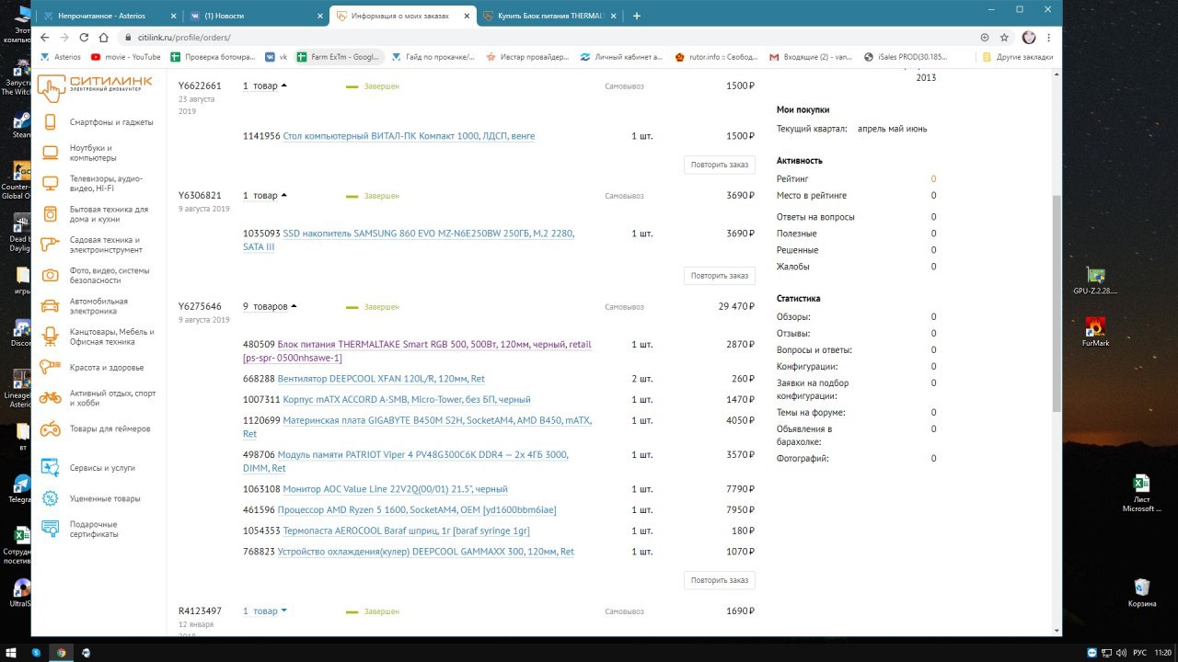Open Фото, видео category camera icon

[x=51, y=275]
